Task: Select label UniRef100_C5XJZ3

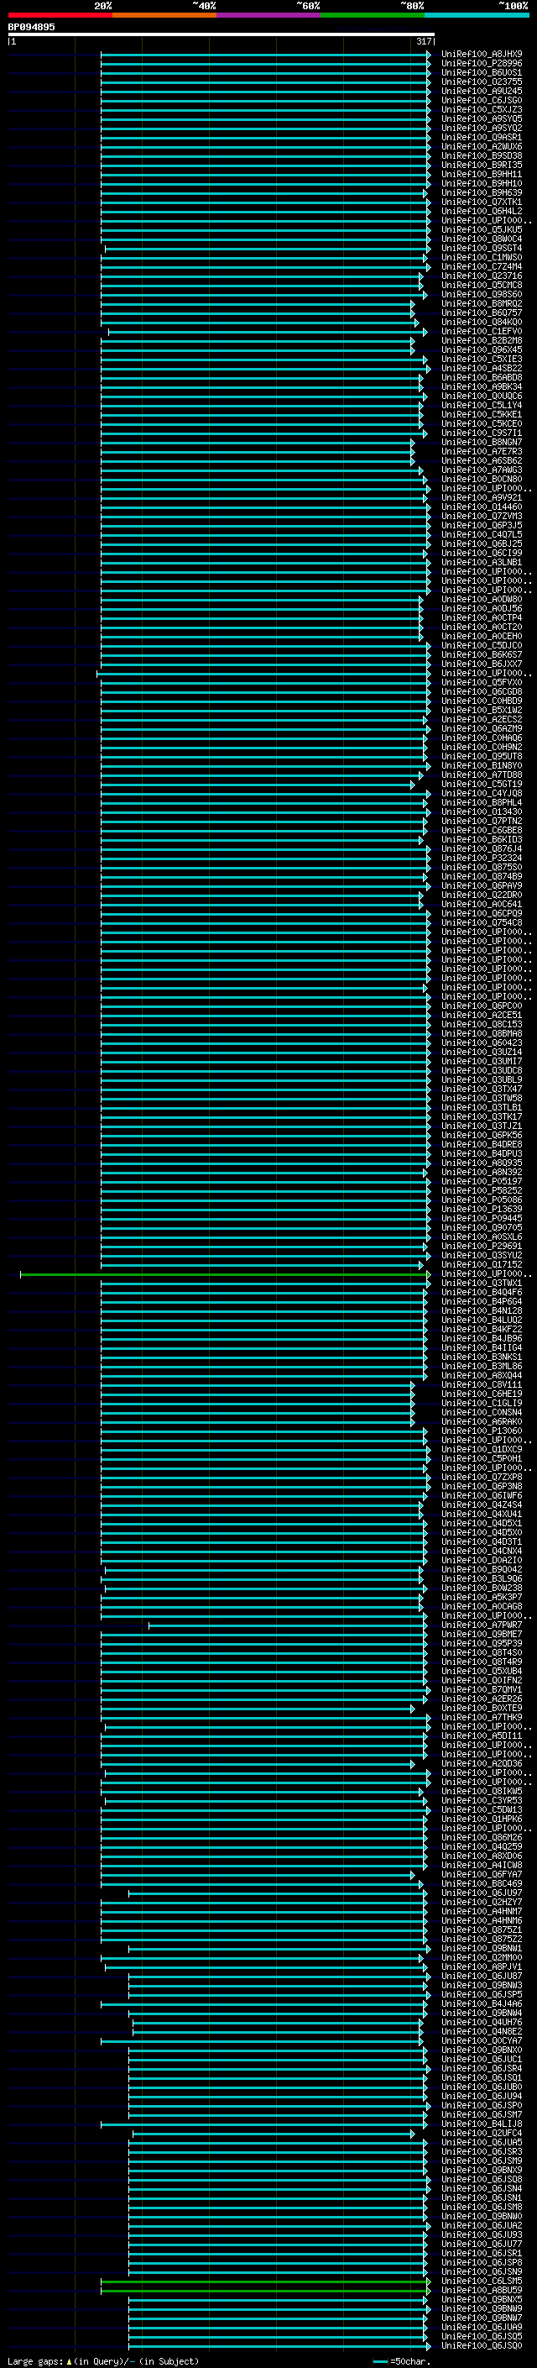Action: 482,109
